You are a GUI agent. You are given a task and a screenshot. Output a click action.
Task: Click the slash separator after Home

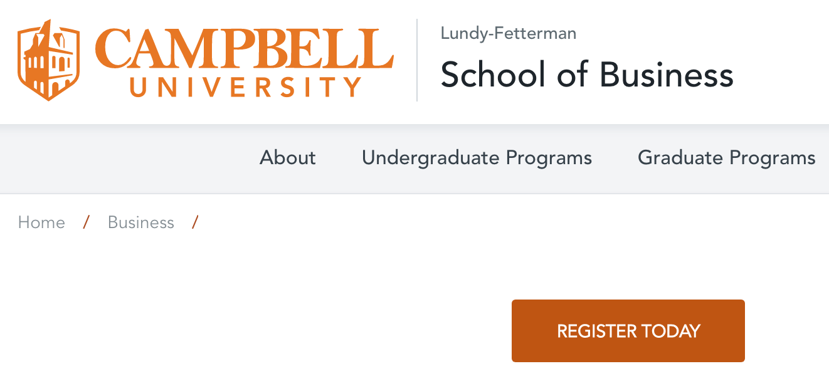[87, 222]
